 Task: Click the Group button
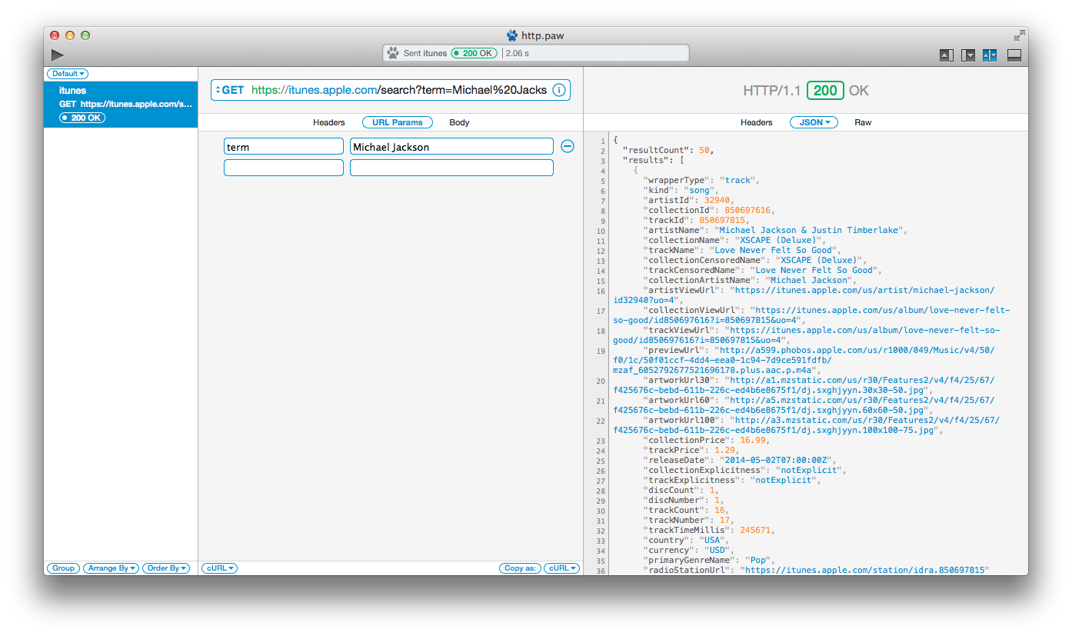pos(63,568)
